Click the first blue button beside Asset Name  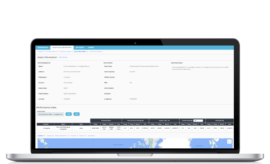[69, 114]
